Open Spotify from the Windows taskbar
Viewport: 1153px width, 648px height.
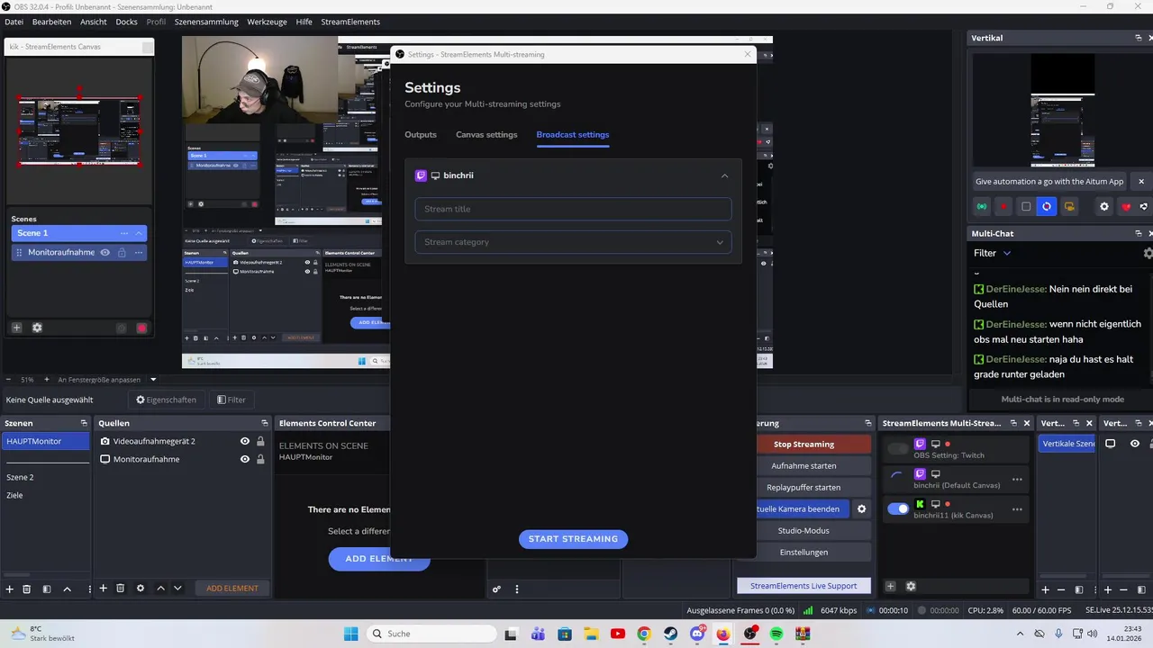click(x=776, y=634)
